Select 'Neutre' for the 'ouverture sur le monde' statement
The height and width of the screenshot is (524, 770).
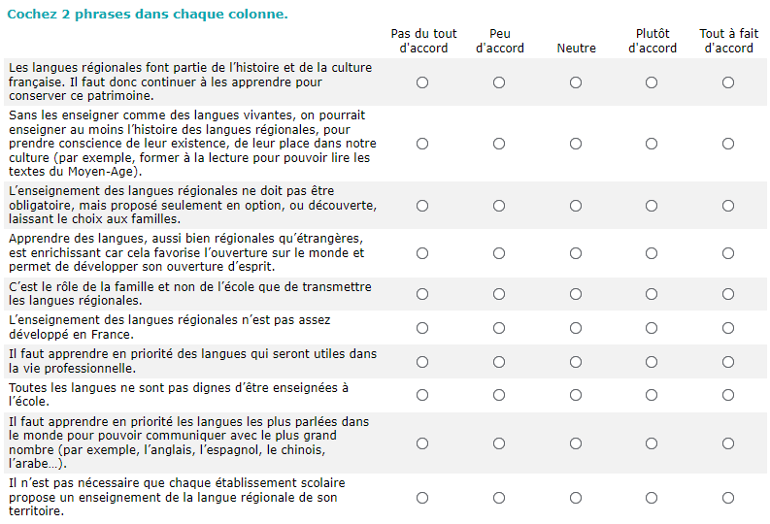[576, 253]
